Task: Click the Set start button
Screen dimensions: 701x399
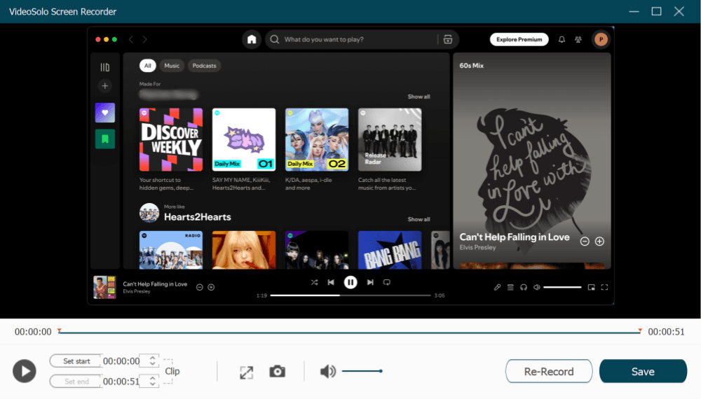Action: coord(76,361)
